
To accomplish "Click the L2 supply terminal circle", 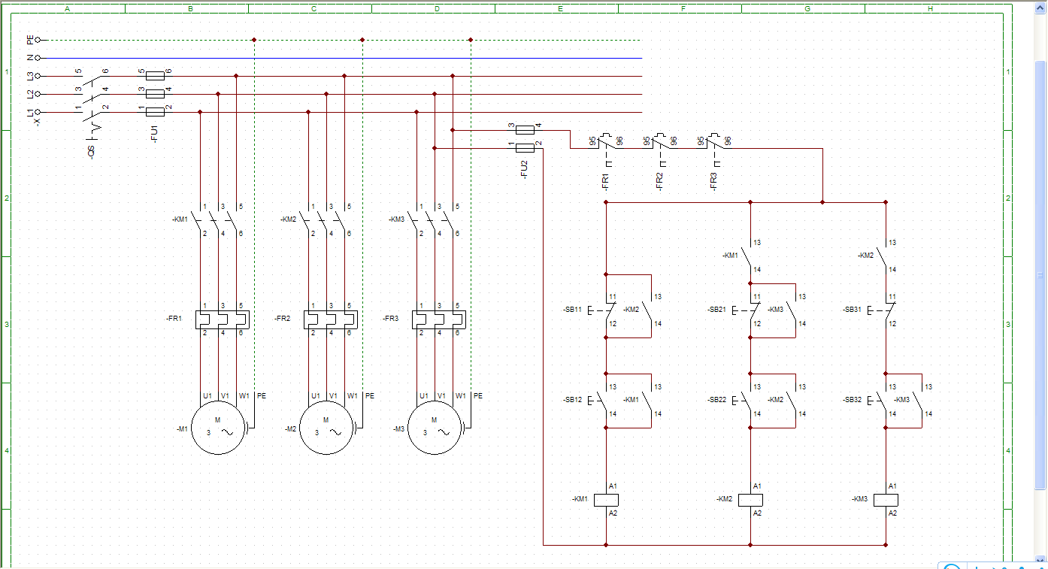I will 38,94.
